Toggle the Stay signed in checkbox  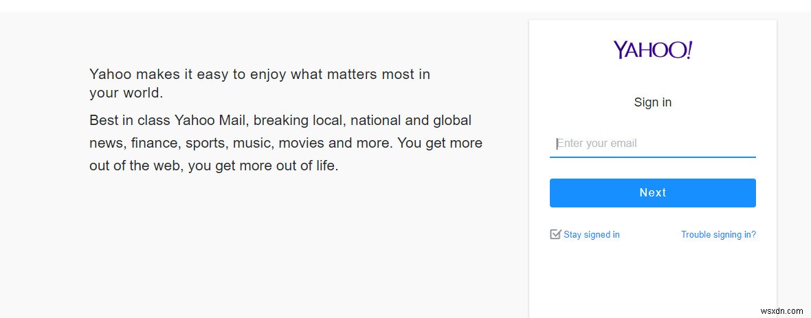(555, 234)
